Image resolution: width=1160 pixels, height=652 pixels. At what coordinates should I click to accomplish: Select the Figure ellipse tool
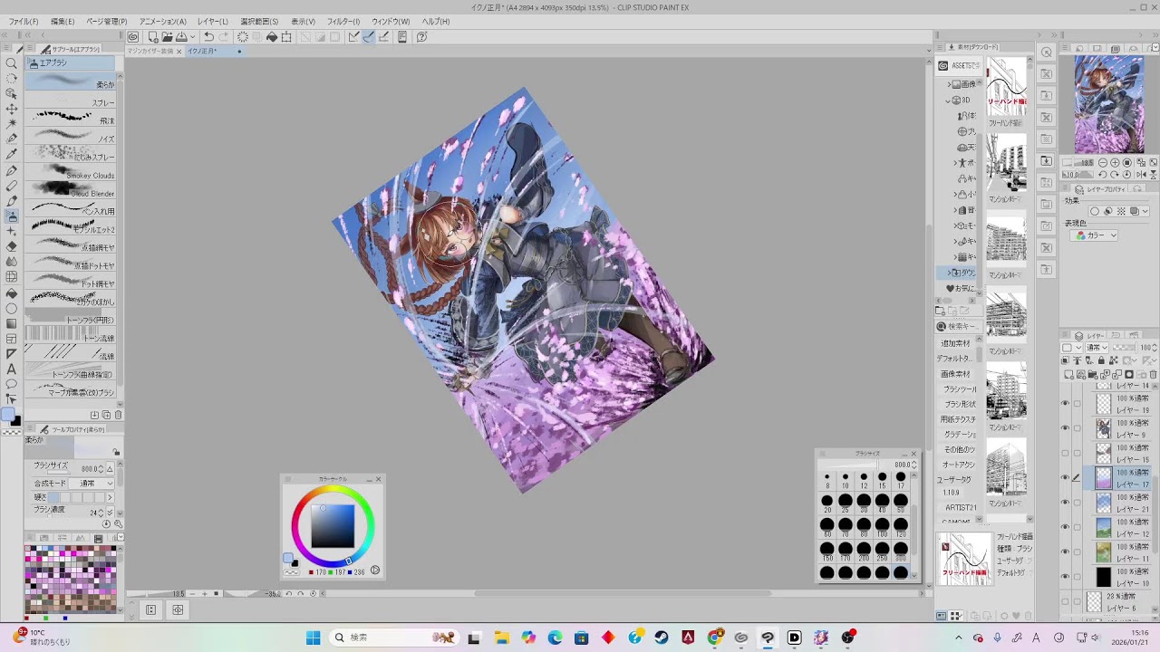pyautogui.click(x=12, y=309)
